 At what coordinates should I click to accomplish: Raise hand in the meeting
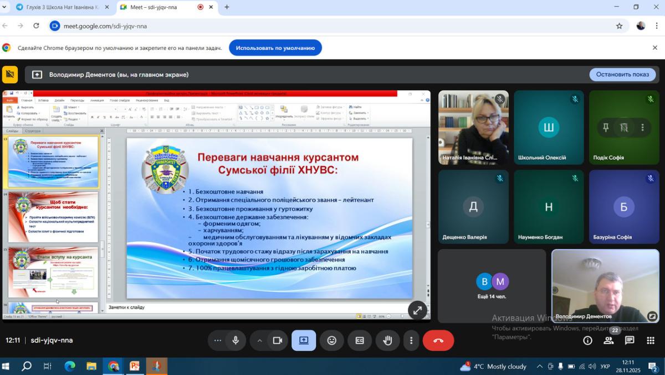[x=387, y=341]
